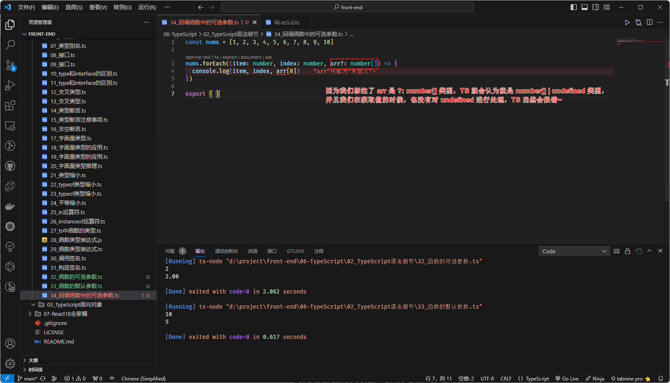Image resolution: width=670 pixels, height=383 pixels.
Task: Open the Search view in activity bar
Action: 10,45
